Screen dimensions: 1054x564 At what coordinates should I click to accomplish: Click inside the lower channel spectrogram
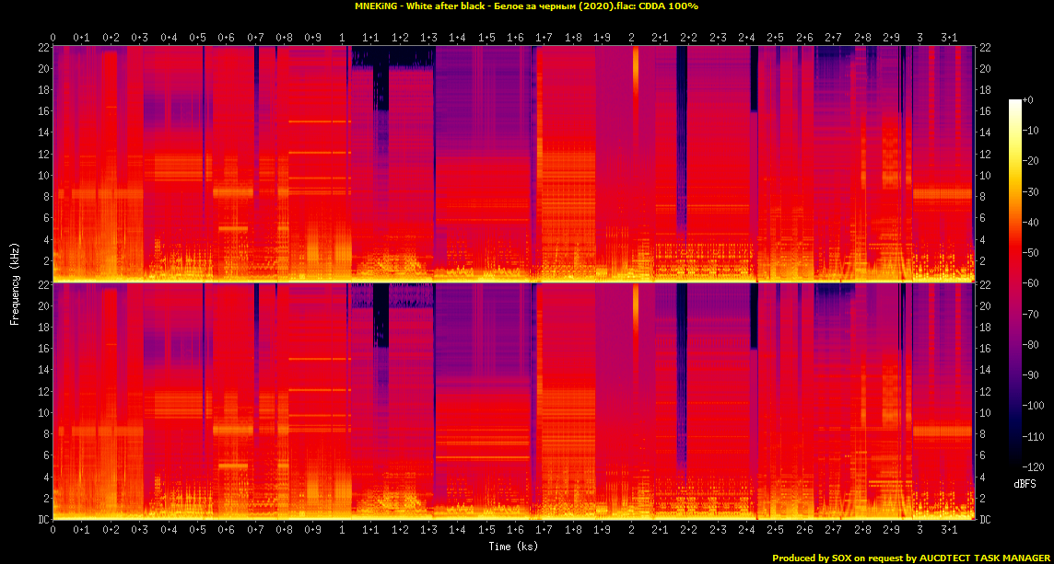513,401
